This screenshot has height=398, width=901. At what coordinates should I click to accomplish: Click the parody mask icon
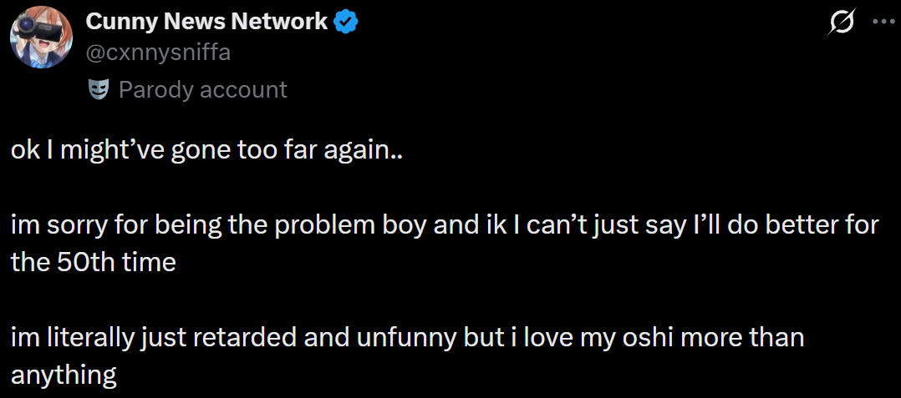point(99,89)
